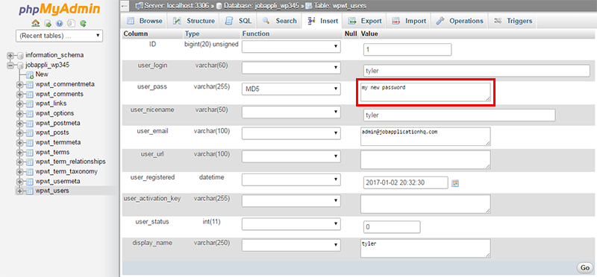Image resolution: width=597 pixels, height=277 pixels.
Task: Click the table icon beside wpwt_posts
Action: pyautogui.click(x=30, y=133)
